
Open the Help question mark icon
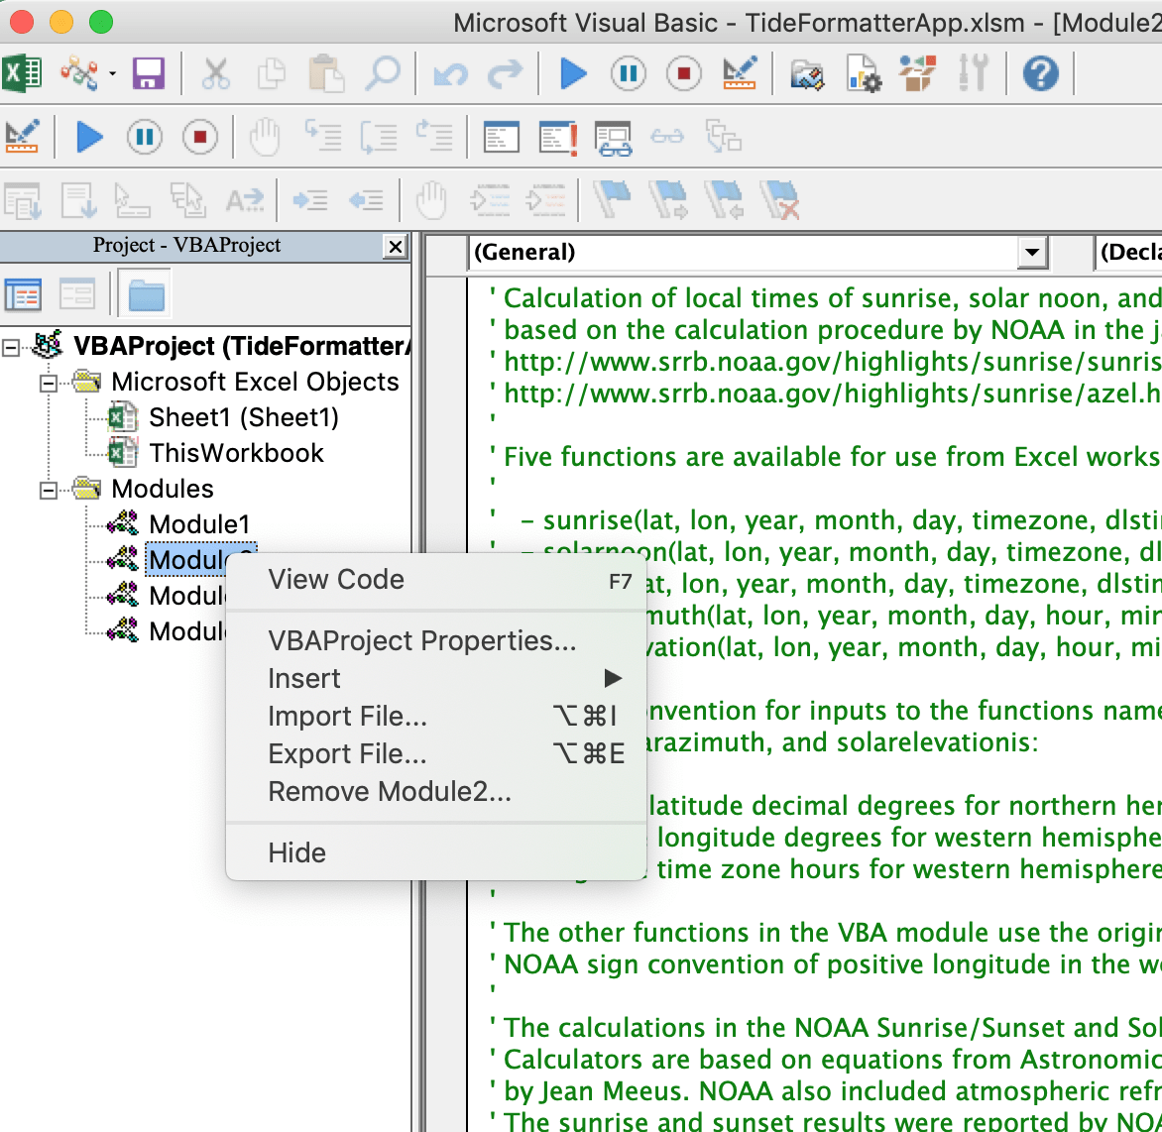click(x=1040, y=73)
